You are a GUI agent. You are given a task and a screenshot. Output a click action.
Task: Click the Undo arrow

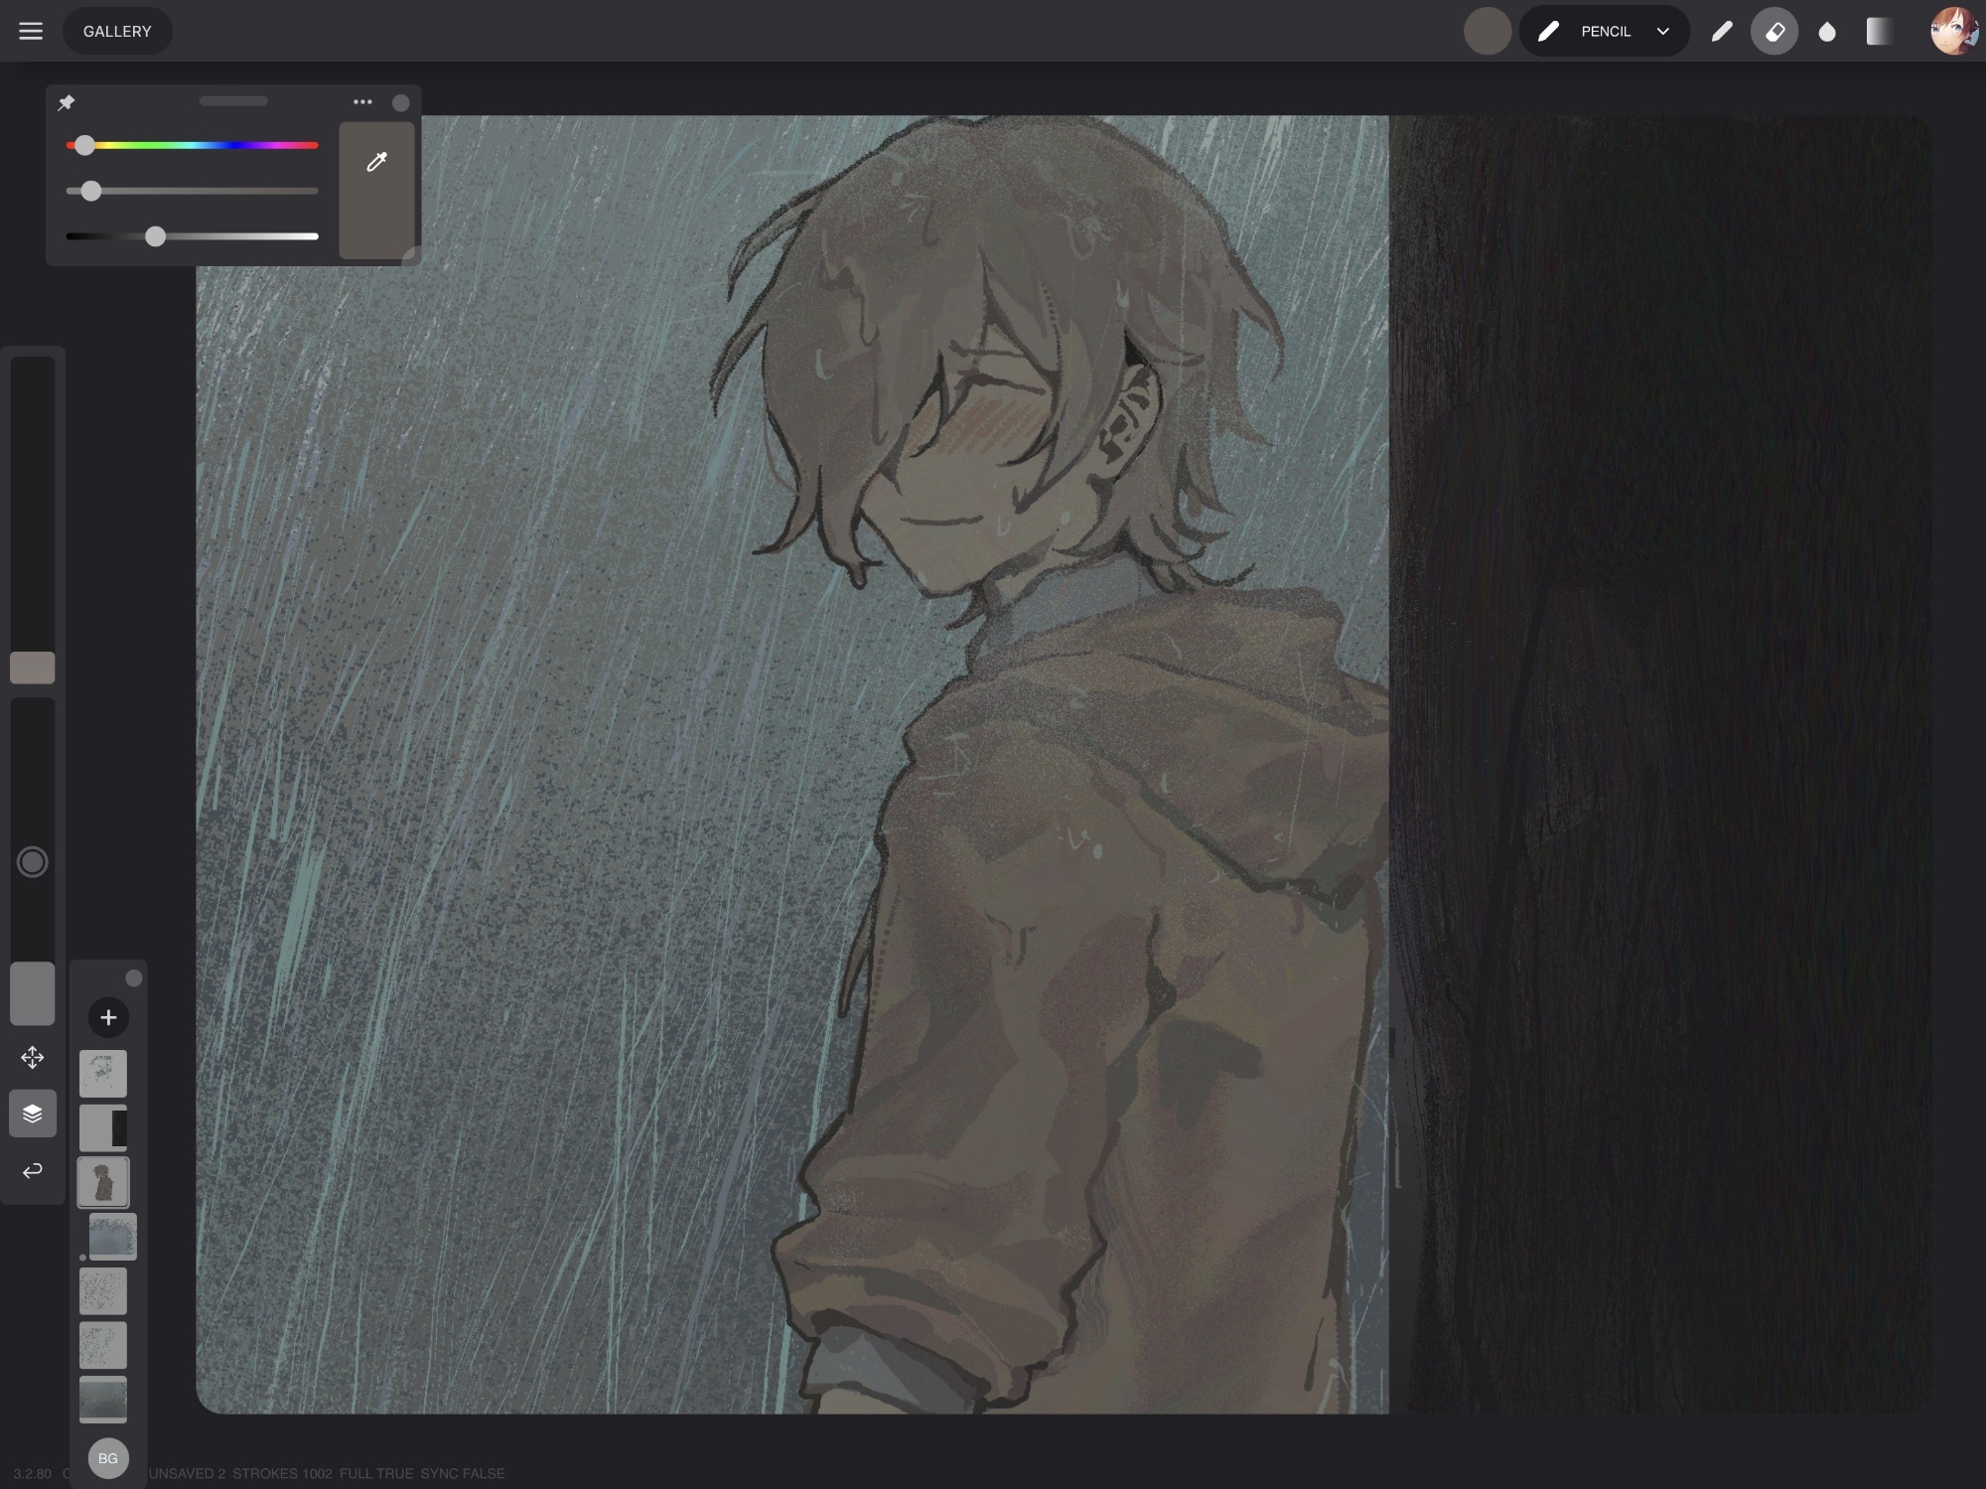pyautogui.click(x=32, y=1170)
